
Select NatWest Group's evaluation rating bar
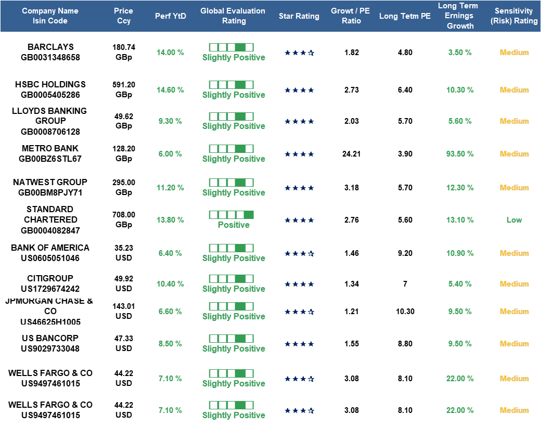click(x=231, y=183)
